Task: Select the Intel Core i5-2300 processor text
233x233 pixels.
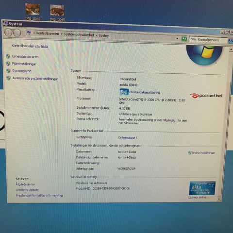Action: (x=152, y=101)
